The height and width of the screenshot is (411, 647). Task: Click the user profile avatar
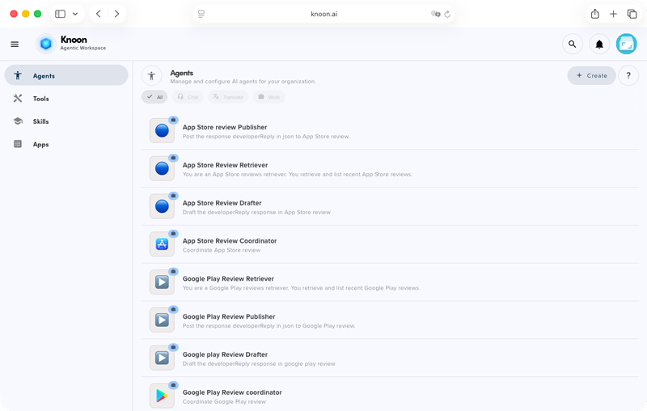pyautogui.click(x=626, y=44)
